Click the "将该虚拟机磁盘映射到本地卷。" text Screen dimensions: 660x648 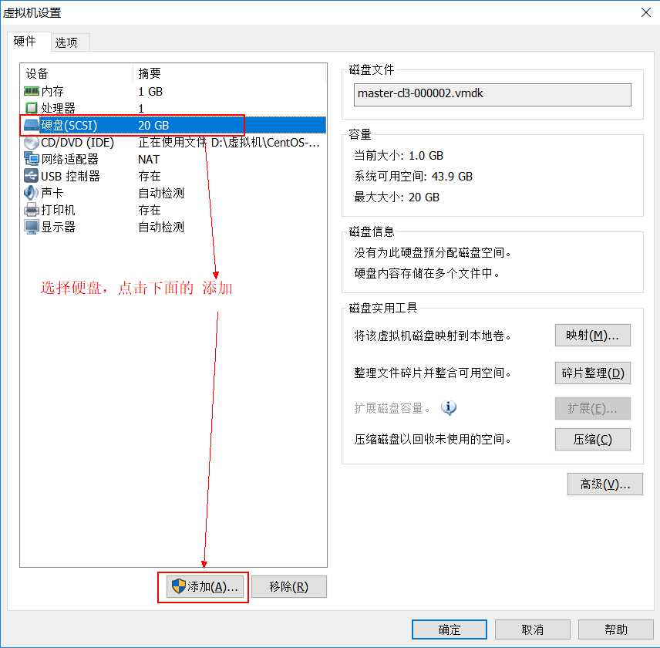tap(433, 336)
